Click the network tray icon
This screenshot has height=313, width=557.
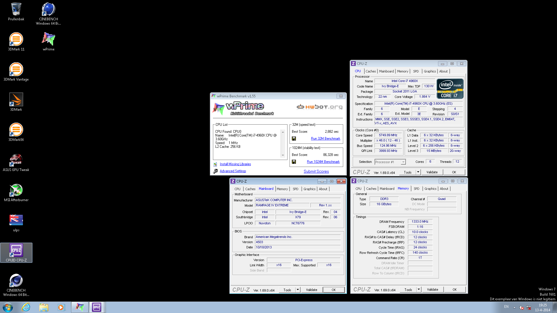pos(529,307)
